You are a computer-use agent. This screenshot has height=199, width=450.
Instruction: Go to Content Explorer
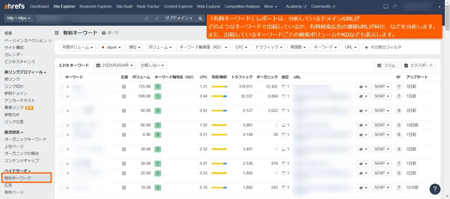tap(178, 6)
